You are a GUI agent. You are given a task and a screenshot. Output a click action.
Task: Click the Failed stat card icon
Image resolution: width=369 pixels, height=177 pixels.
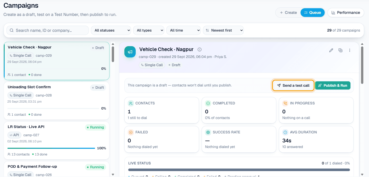click(131, 132)
